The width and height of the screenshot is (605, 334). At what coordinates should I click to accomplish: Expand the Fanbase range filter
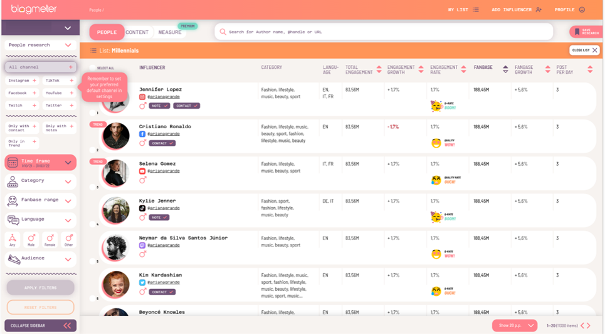pos(41,201)
